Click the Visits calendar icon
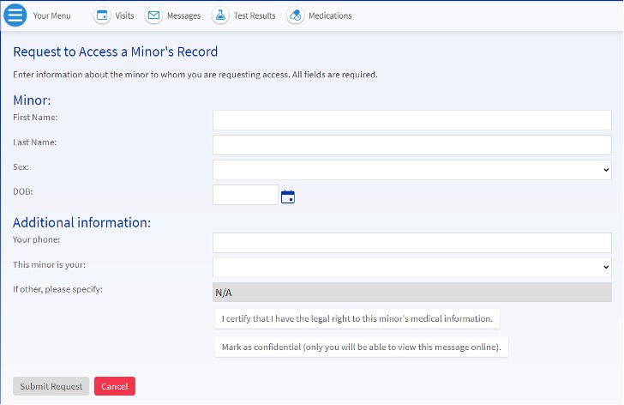This screenshot has width=624, height=405. pyautogui.click(x=102, y=15)
